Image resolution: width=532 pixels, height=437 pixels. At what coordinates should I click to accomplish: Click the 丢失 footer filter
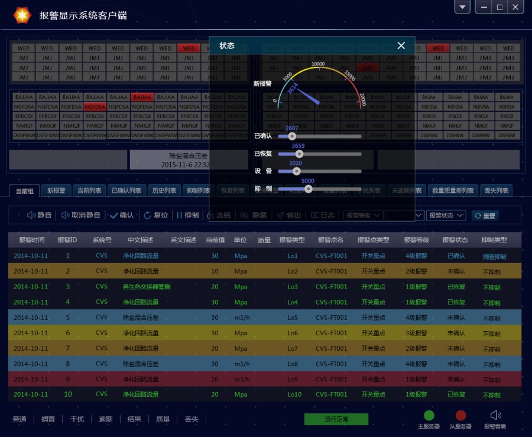192,419
